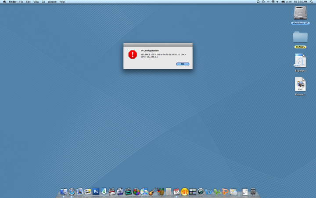The height and width of the screenshot is (198, 316).
Task: Open the document stack in Dock
Action: 245,191
